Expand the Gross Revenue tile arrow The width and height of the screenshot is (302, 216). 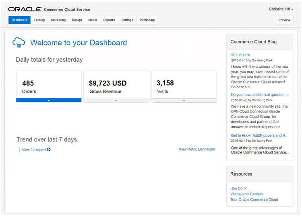[116, 100]
